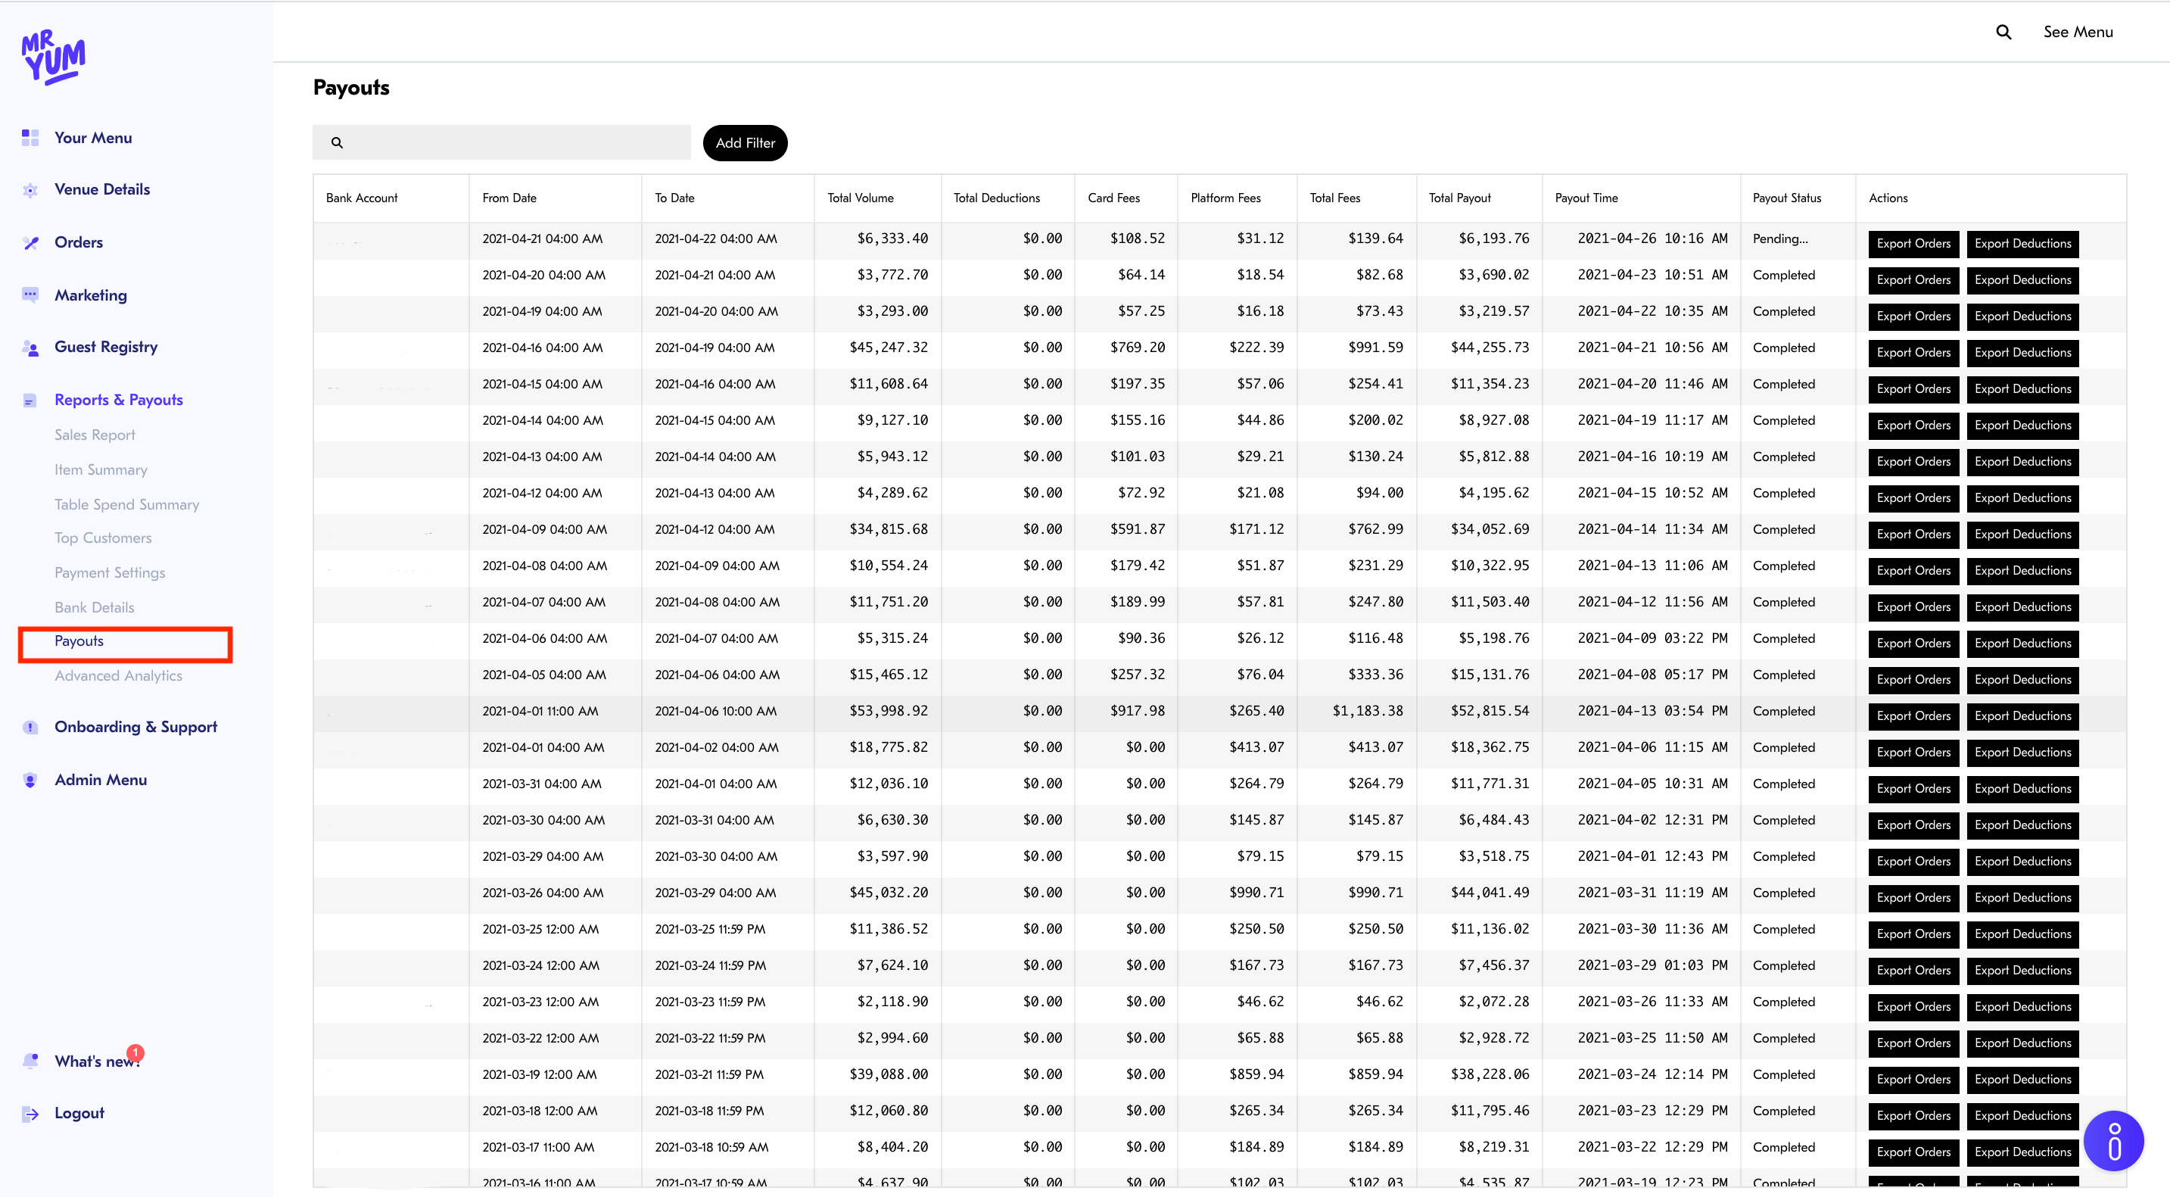Open Top Customers report
The image size is (2170, 1197).
103,538
